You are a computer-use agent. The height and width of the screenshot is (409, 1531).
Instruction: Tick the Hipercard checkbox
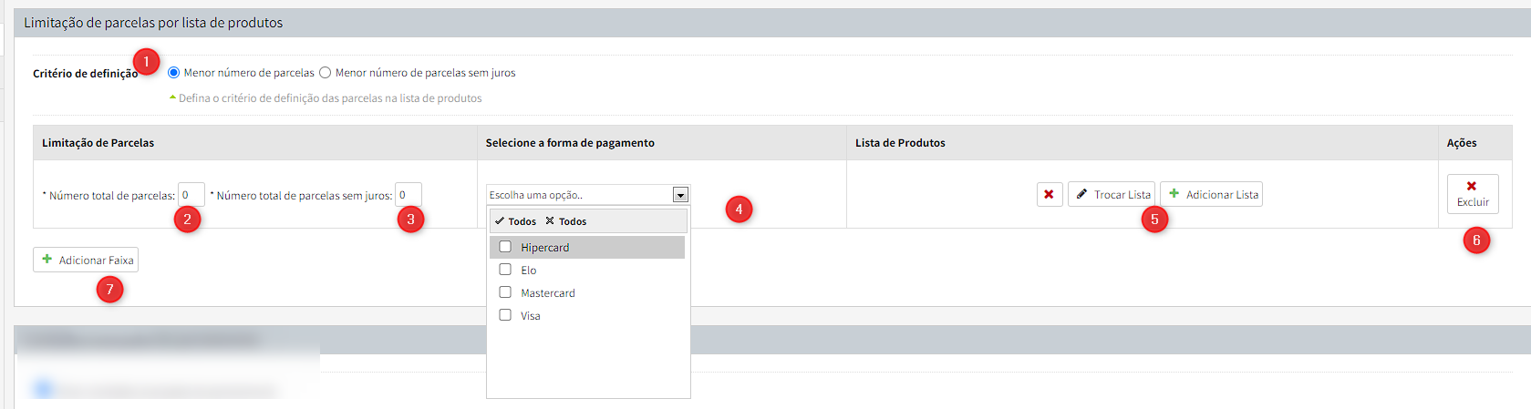505,247
